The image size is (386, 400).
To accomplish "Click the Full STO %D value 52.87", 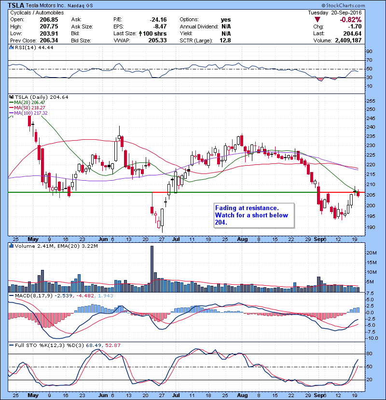I will (112, 346).
